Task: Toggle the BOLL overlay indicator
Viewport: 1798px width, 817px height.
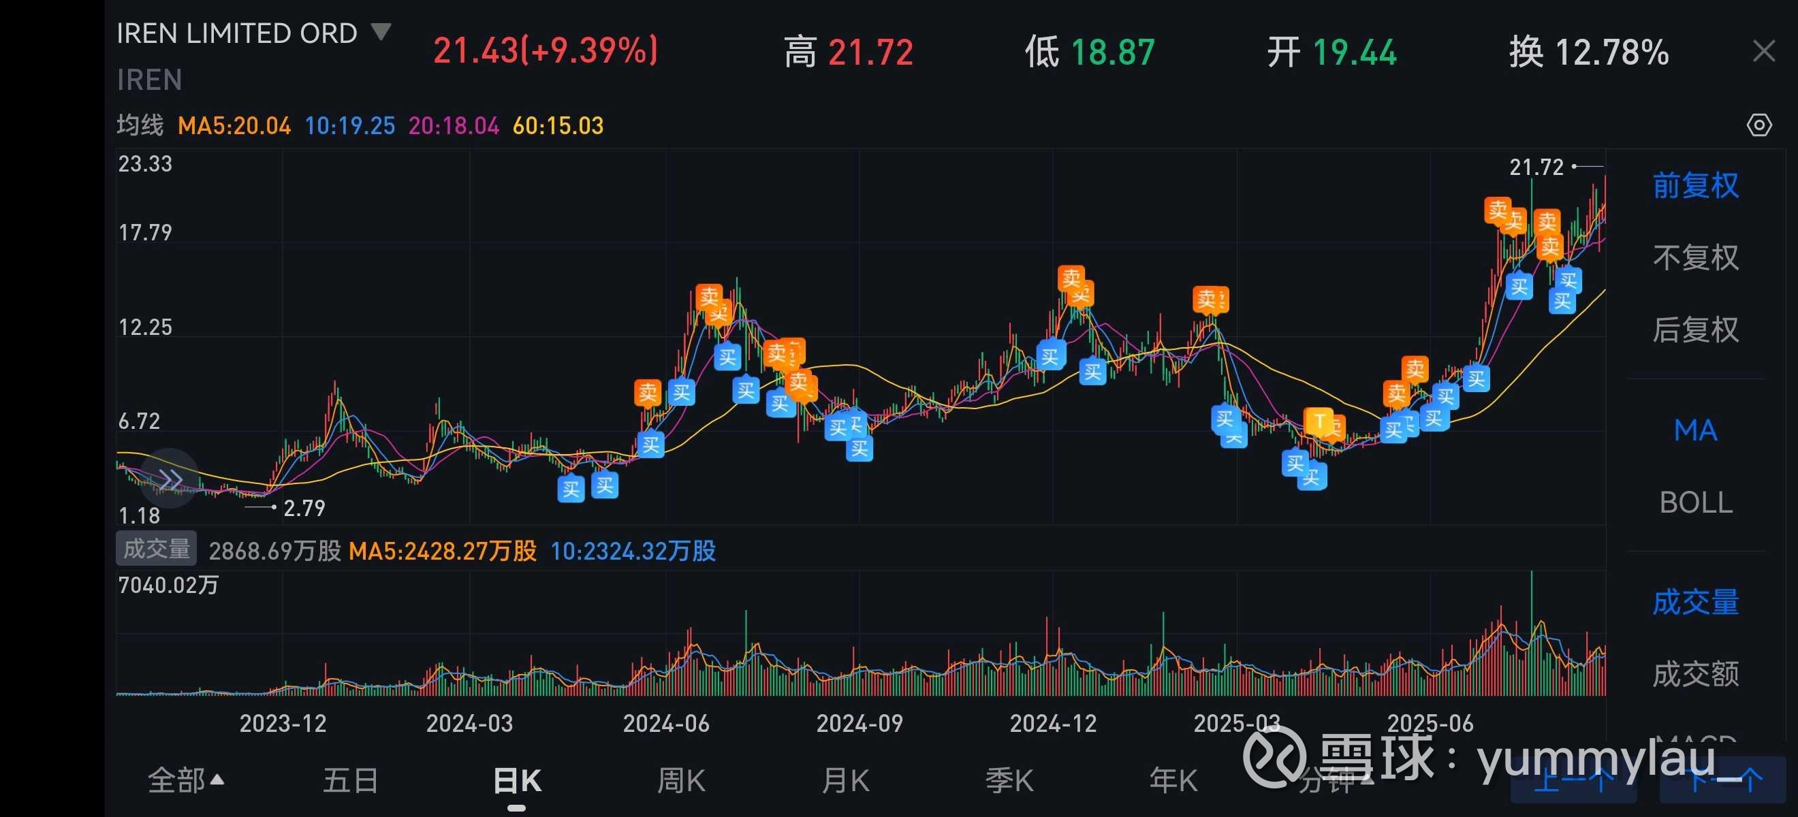Action: (x=1695, y=502)
